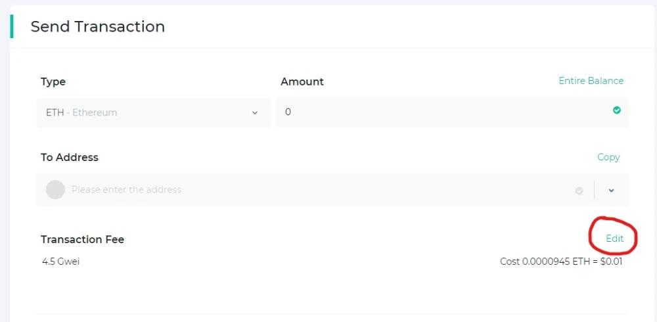This screenshot has height=322, width=657.
Task: Click the $0.01 fee cost value
Action: 612,262
